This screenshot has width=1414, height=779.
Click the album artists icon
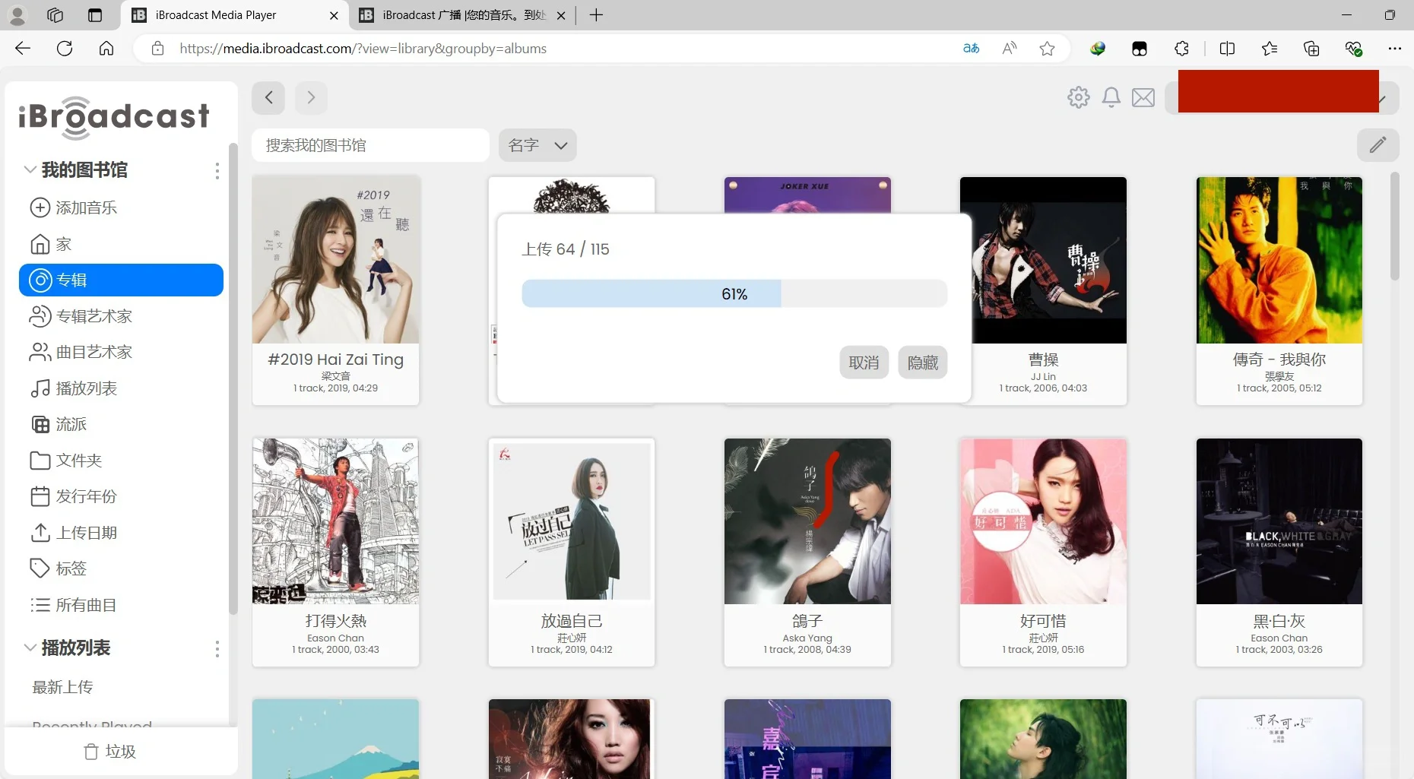[x=40, y=316]
